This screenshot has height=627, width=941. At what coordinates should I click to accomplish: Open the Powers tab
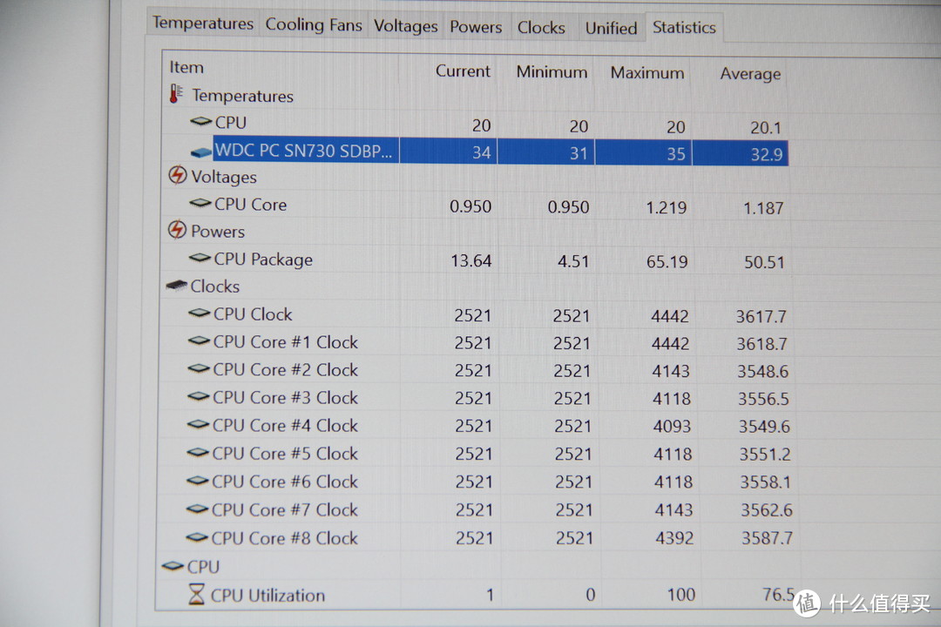(476, 27)
